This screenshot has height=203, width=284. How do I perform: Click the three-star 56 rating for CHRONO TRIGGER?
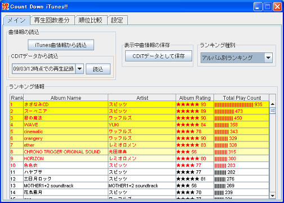tap(195, 152)
